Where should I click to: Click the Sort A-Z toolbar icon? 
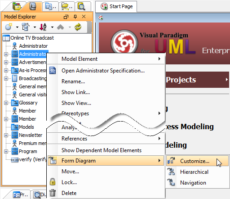tap(43, 27)
